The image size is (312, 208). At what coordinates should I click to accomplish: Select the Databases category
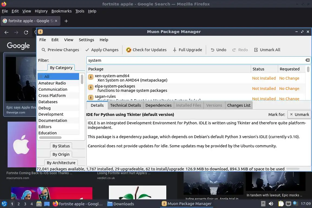(58, 102)
